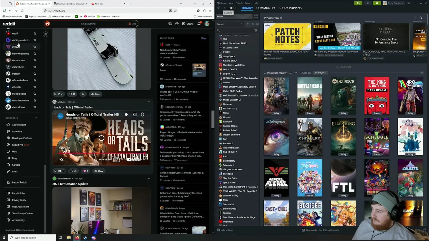The image size is (429, 241).
Task: Downvote the Heads or Tails post
Action: [x=63, y=171]
